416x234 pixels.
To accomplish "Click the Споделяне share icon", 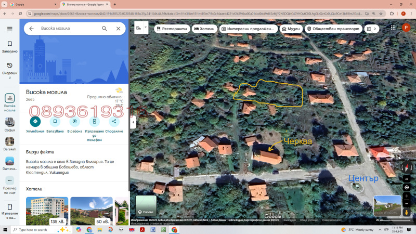I will pos(114,122).
